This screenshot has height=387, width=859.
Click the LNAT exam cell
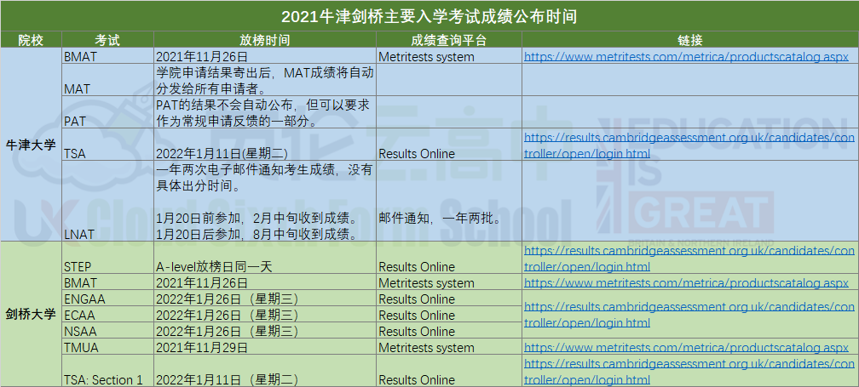[x=78, y=234]
